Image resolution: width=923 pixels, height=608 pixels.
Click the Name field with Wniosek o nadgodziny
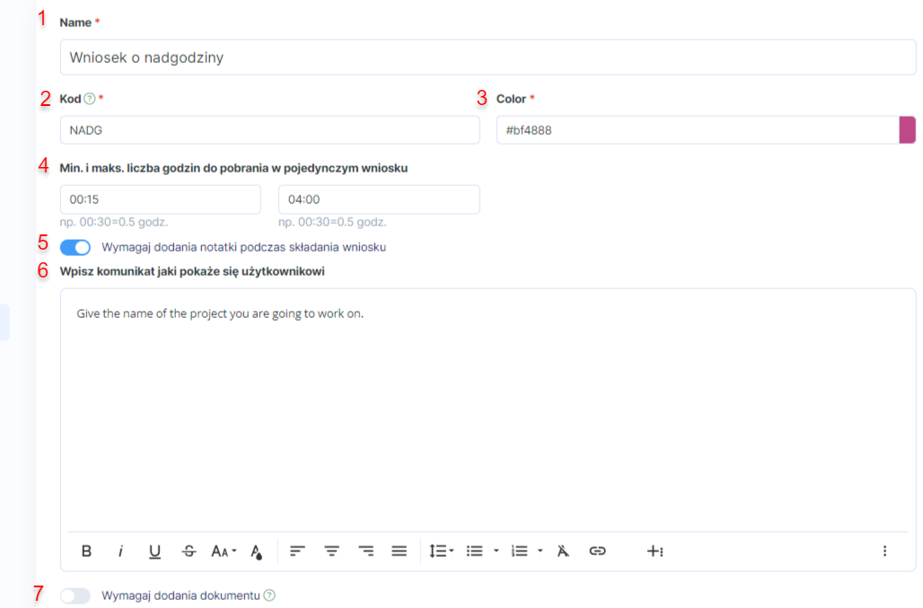point(488,57)
